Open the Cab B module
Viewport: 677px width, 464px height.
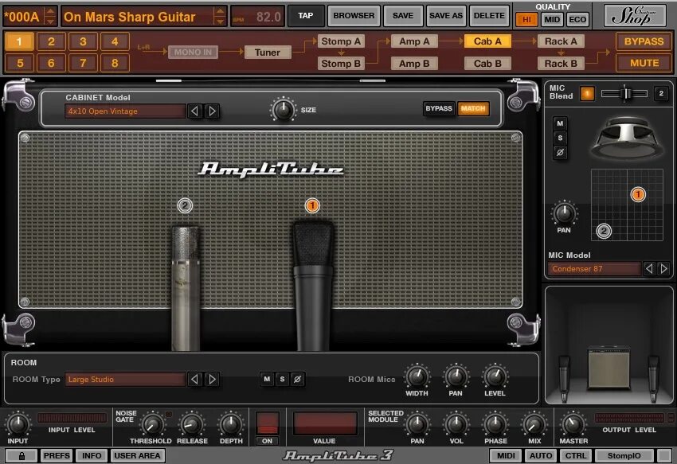487,64
